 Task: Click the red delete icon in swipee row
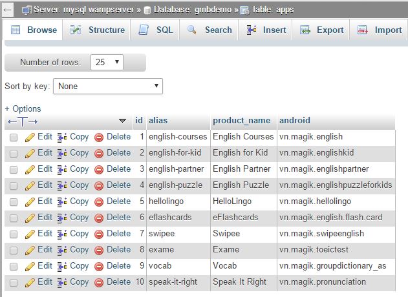99,234
